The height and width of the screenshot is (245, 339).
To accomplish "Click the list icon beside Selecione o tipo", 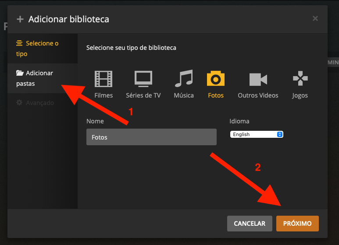I will click(19, 43).
